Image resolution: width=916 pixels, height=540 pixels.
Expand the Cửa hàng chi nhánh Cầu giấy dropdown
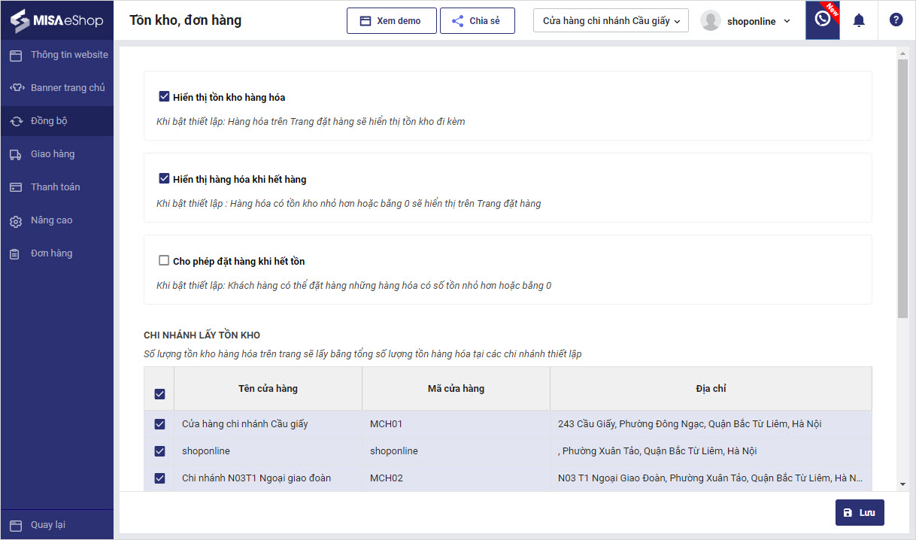click(x=611, y=21)
